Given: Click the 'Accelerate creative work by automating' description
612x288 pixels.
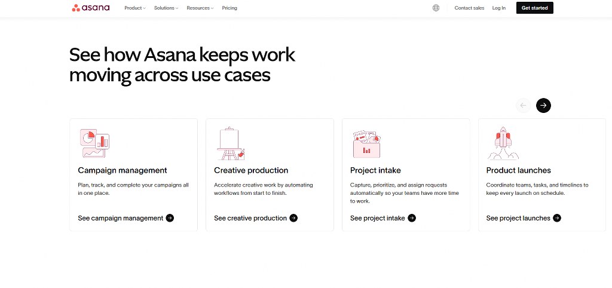Looking at the screenshot, I should point(264,189).
